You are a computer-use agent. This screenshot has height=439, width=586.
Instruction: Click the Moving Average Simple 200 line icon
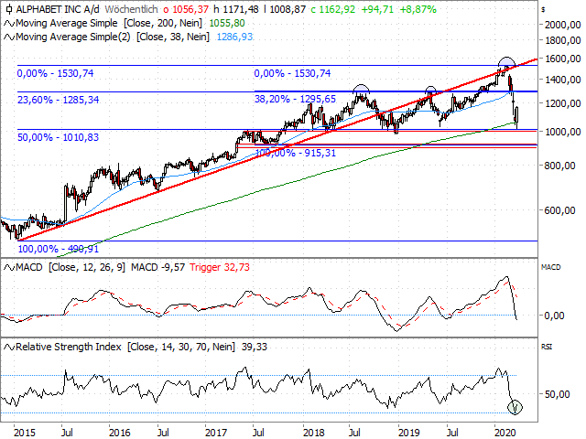pos(9,24)
